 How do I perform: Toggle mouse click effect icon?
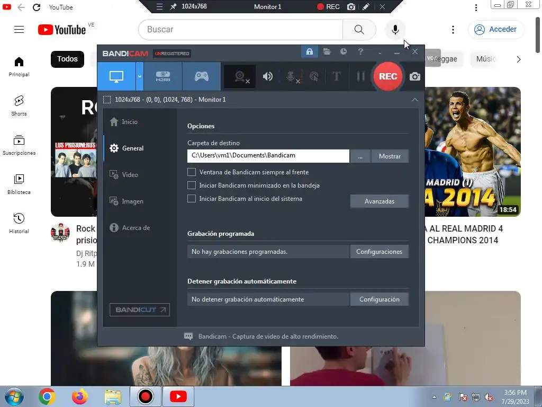(x=314, y=76)
